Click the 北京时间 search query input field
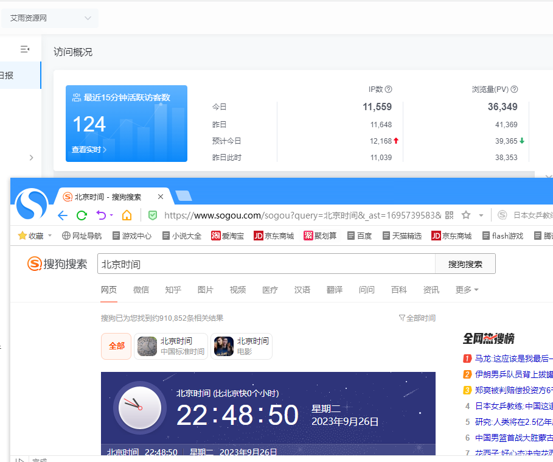Viewport: 553px width, 462px height. click(x=266, y=264)
